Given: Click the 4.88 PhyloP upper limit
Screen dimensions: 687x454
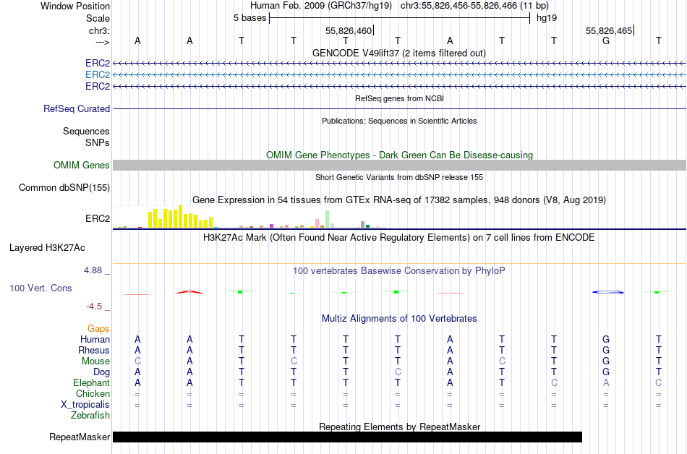Looking at the screenshot, I should [93, 270].
